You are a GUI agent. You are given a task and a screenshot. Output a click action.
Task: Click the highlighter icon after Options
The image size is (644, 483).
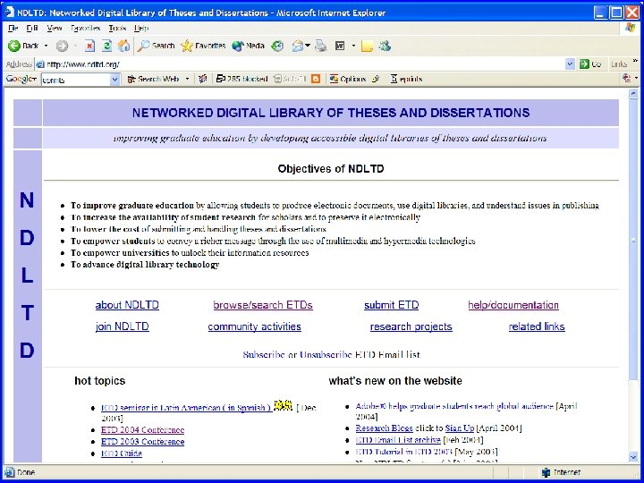[x=376, y=79]
